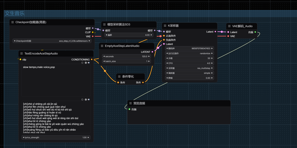Image resolution: width=297 pixels, height=148 pixels.
Task: Decrease 降噪 value with left arrow
Action: 167,78
